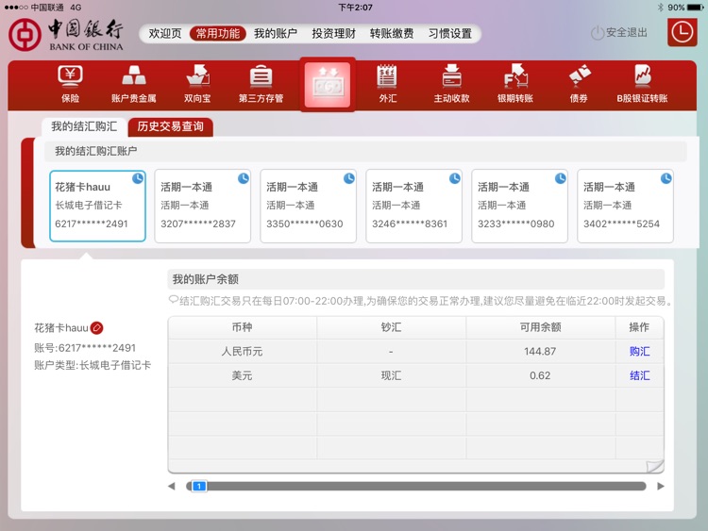Open the 习惯设置 tab
The image size is (708, 531).
[449, 33]
